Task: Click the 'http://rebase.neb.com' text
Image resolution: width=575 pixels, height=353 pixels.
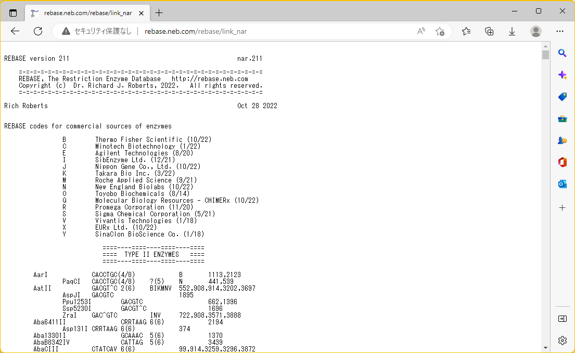Action: tap(210, 79)
